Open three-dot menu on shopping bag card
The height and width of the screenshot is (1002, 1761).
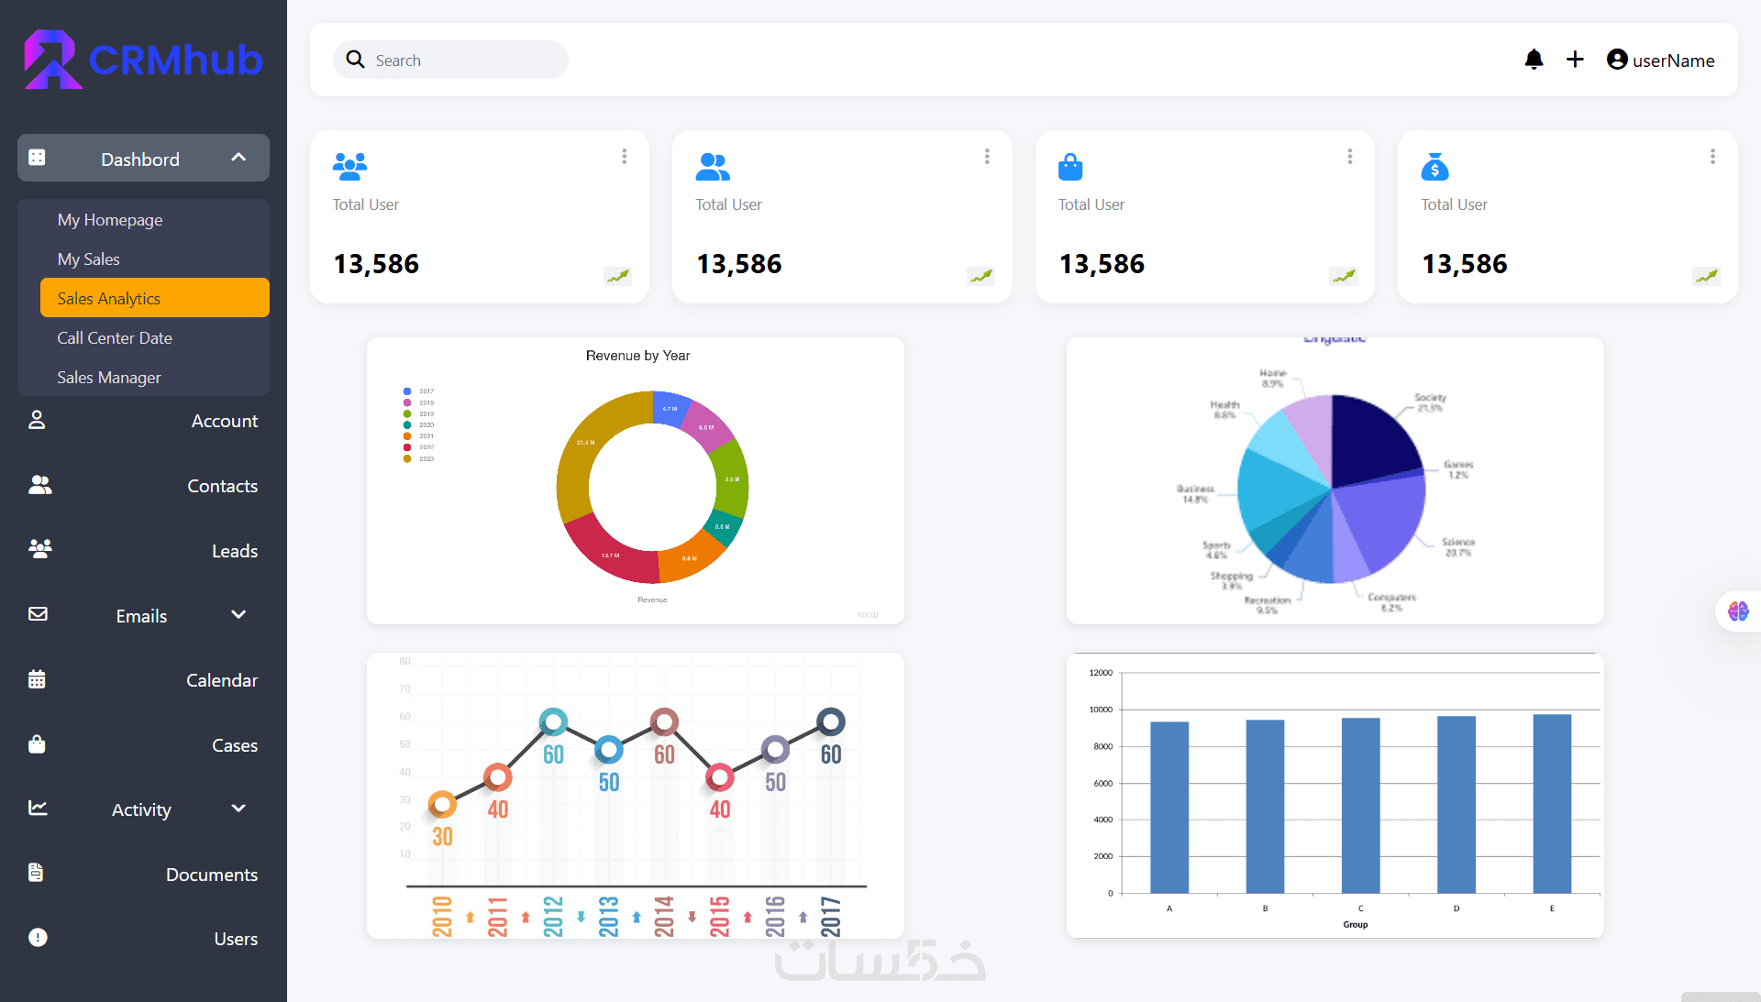click(1350, 157)
